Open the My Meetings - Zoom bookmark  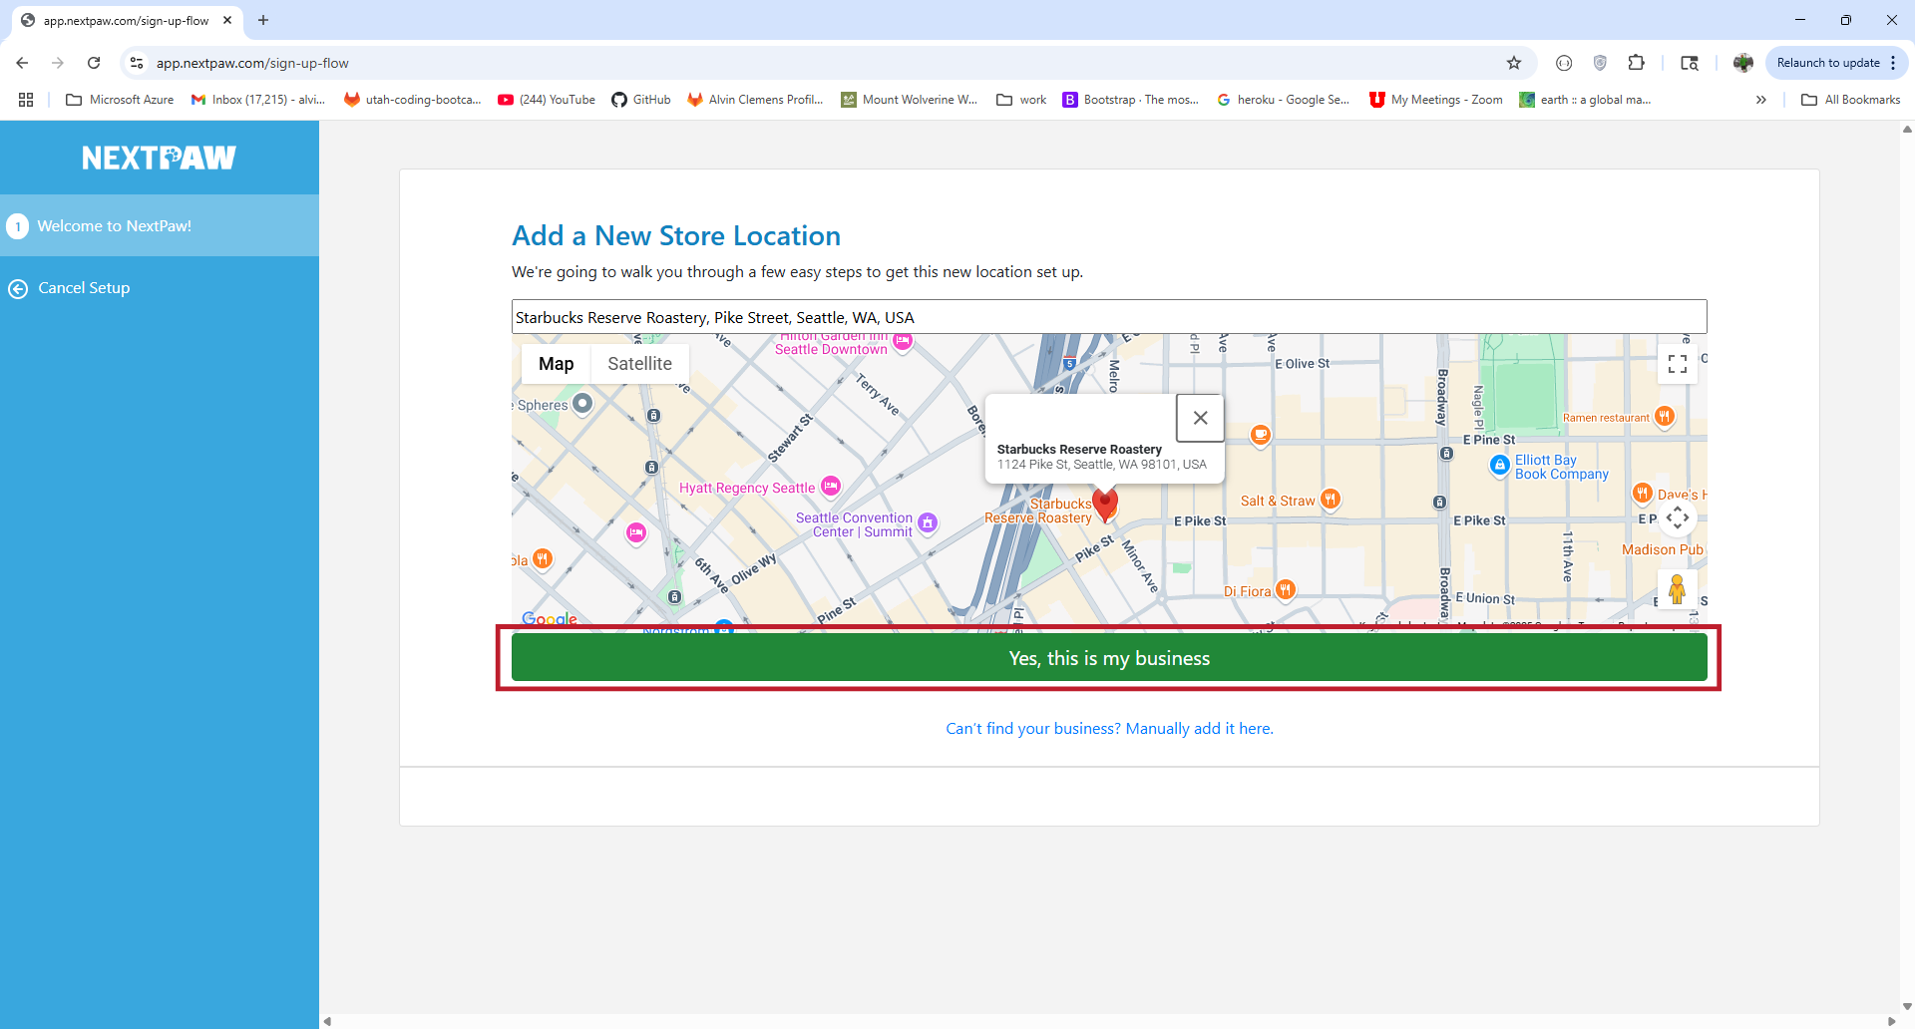pyautogui.click(x=1436, y=100)
